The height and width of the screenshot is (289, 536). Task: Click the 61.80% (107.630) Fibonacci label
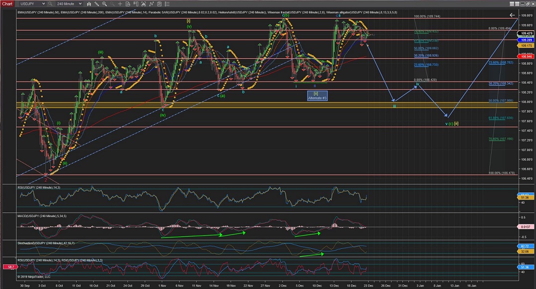click(501, 118)
